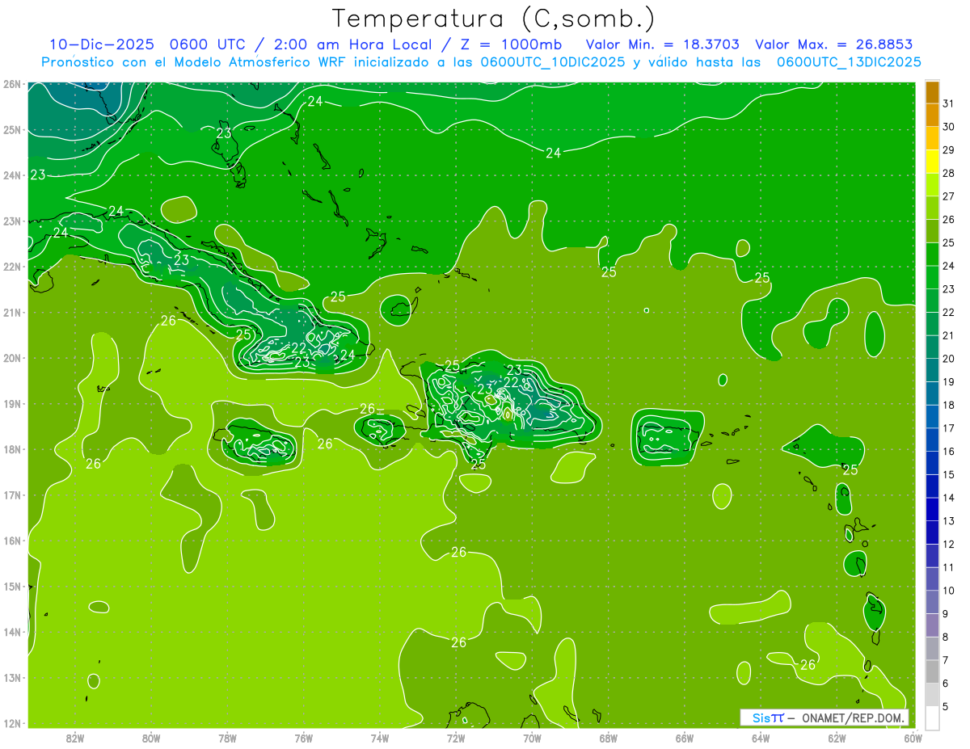Click the 78W longitude axis label
This screenshot has height=749, width=970.
pyautogui.click(x=227, y=737)
